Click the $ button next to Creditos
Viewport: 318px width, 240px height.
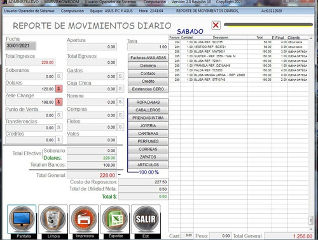(x=59, y=139)
